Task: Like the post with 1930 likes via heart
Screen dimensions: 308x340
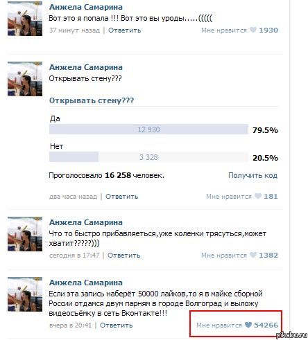Action: click(253, 30)
